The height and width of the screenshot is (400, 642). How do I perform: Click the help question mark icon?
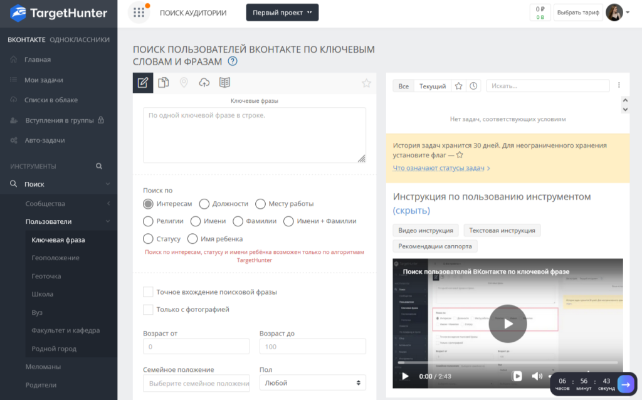[x=233, y=61]
